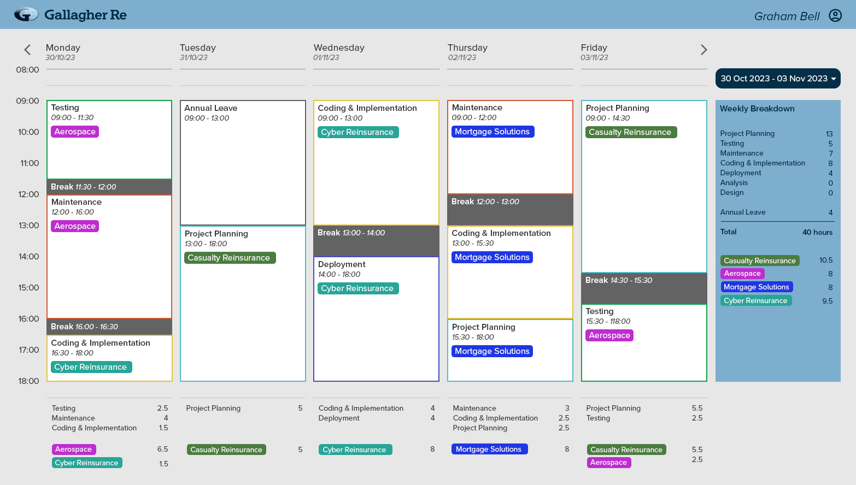The width and height of the screenshot is (856, 485).
Task: Click Monday's Break 11:30 - 12:00 bar
Action: click(109, 187)
